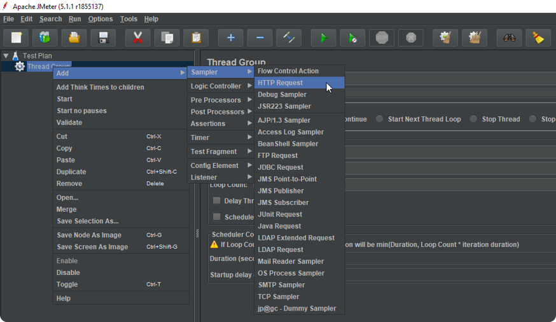Click the Shutdown toolbar icon
556x322 pixels.
point(411,38)
